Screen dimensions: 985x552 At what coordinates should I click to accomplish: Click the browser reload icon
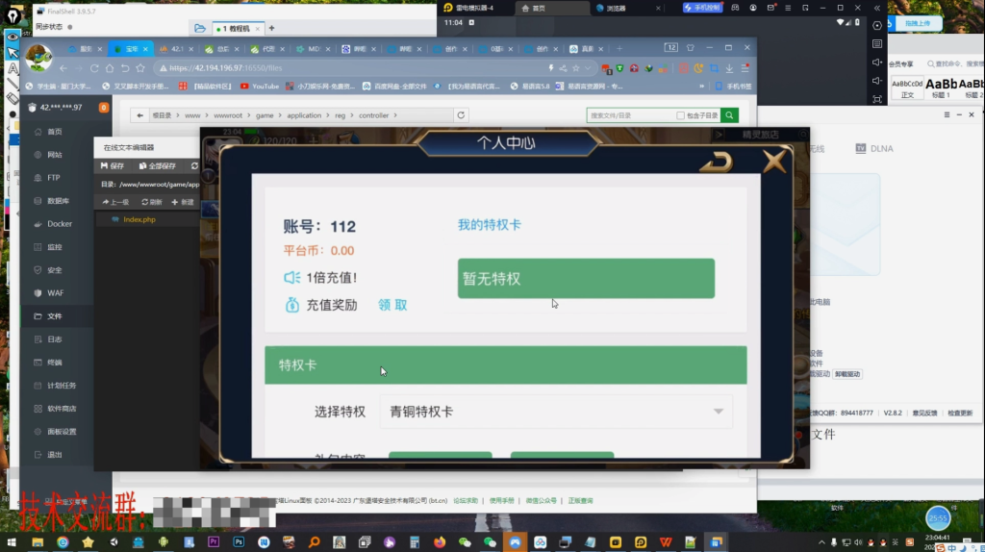tap(94, 68)
